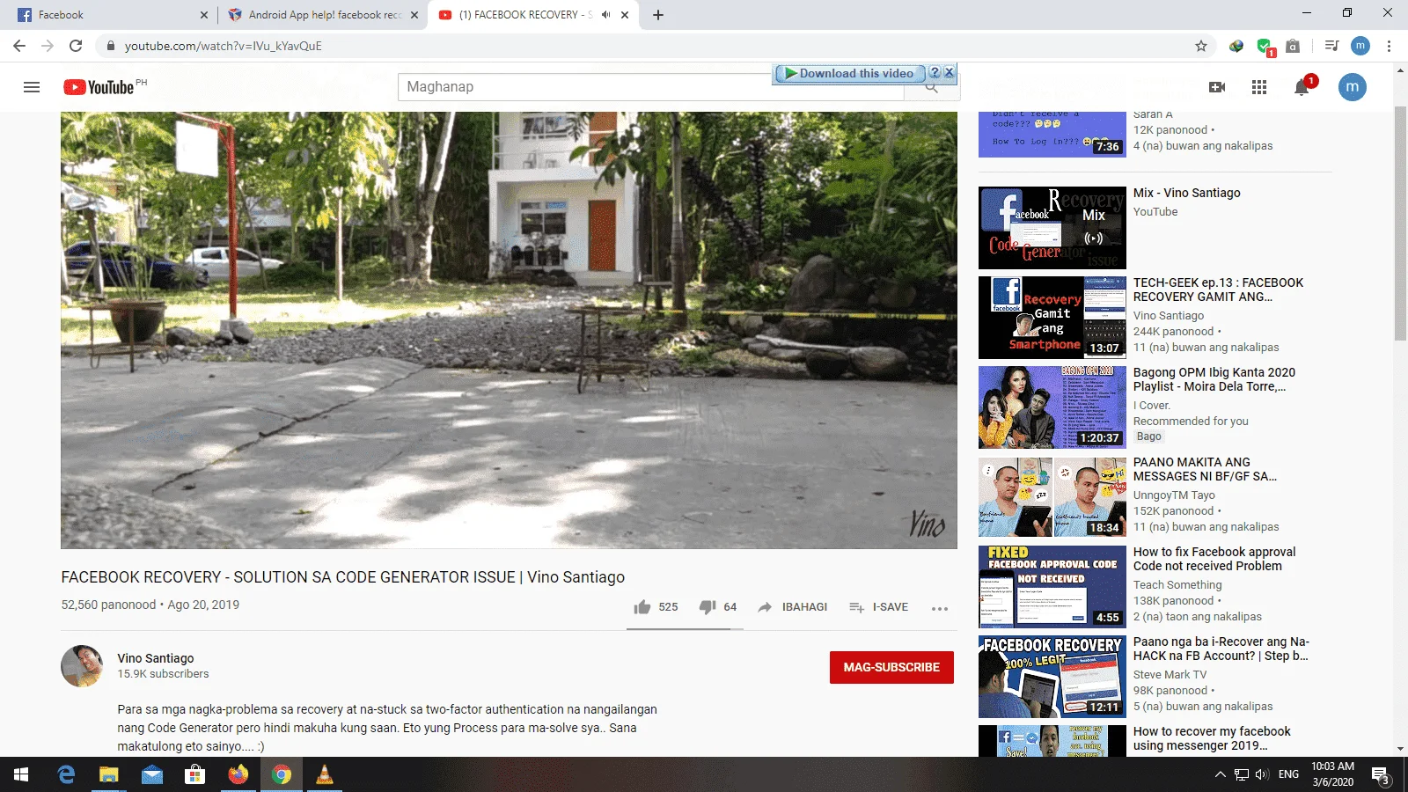The image size is (1408, 792).
Task: Open the Action Center notifications
Action: [1381, 775]
